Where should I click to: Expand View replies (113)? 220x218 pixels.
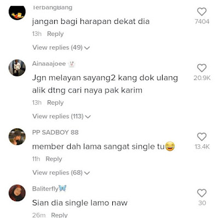62,116
